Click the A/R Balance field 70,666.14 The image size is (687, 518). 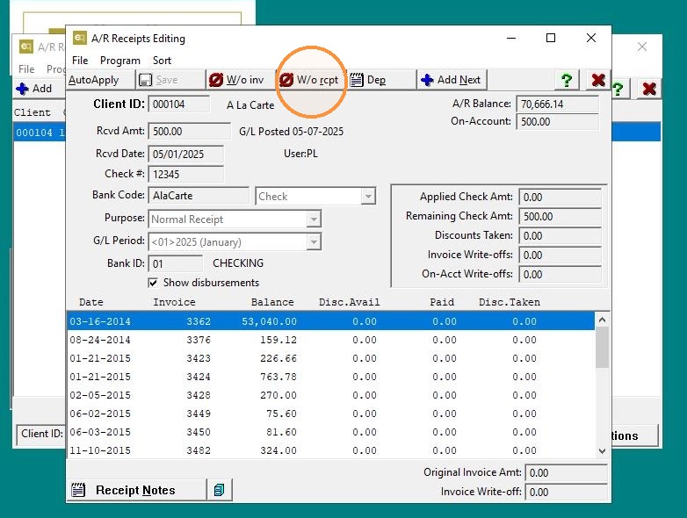point(557,104)
